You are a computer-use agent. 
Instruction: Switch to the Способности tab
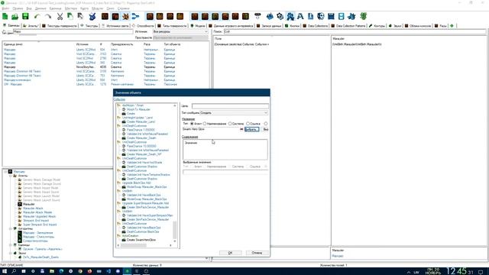click(x=143, y=26)
